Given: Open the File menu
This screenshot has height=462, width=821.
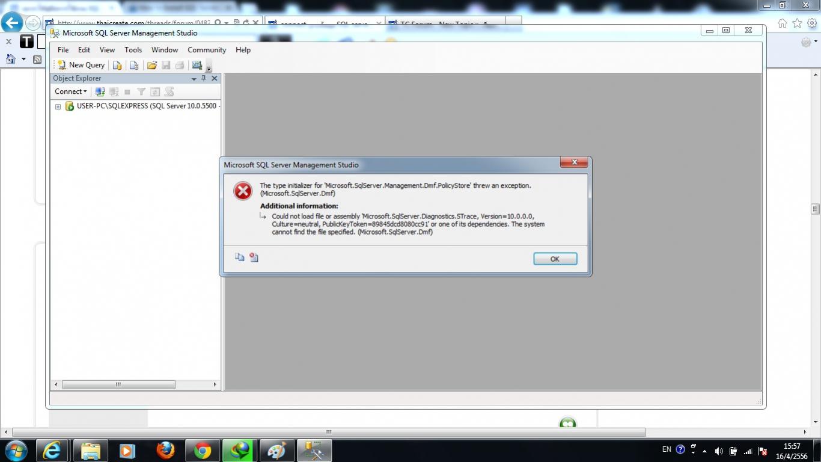Looking at the screenshot, I should pos(63,50).
